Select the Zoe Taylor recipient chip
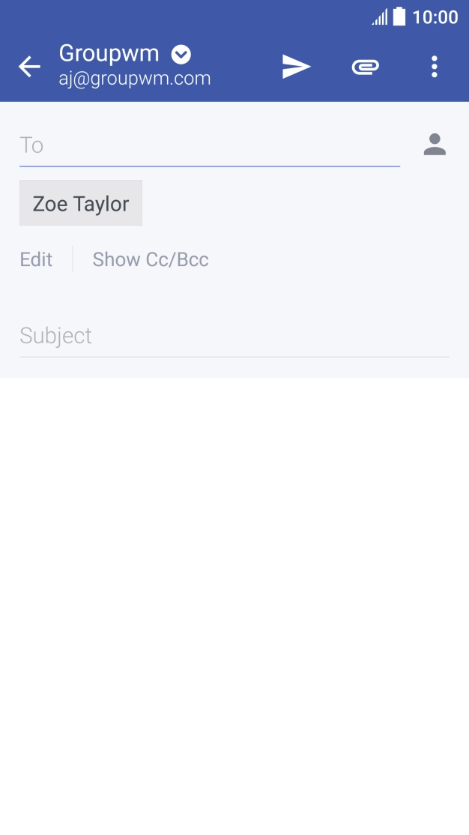 coord(81,203)
